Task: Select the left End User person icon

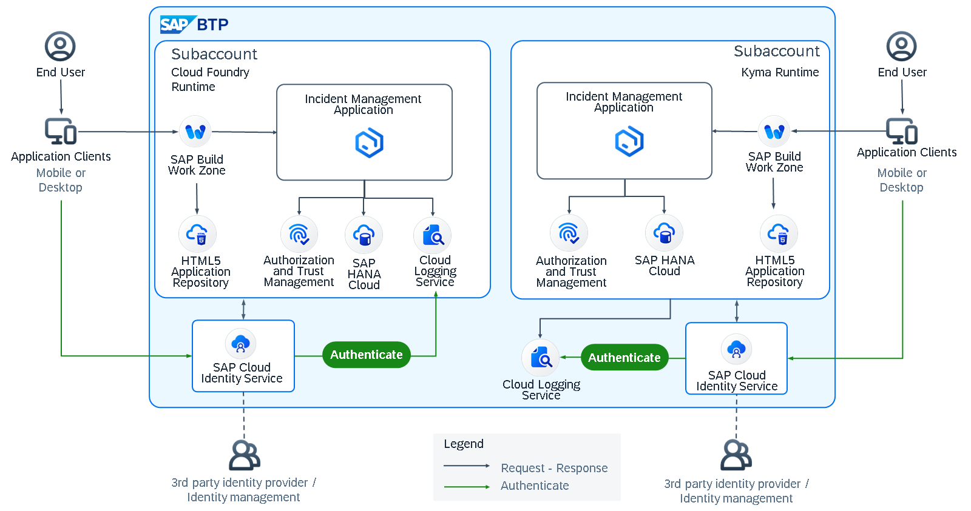Action: [x=61, y=47]
